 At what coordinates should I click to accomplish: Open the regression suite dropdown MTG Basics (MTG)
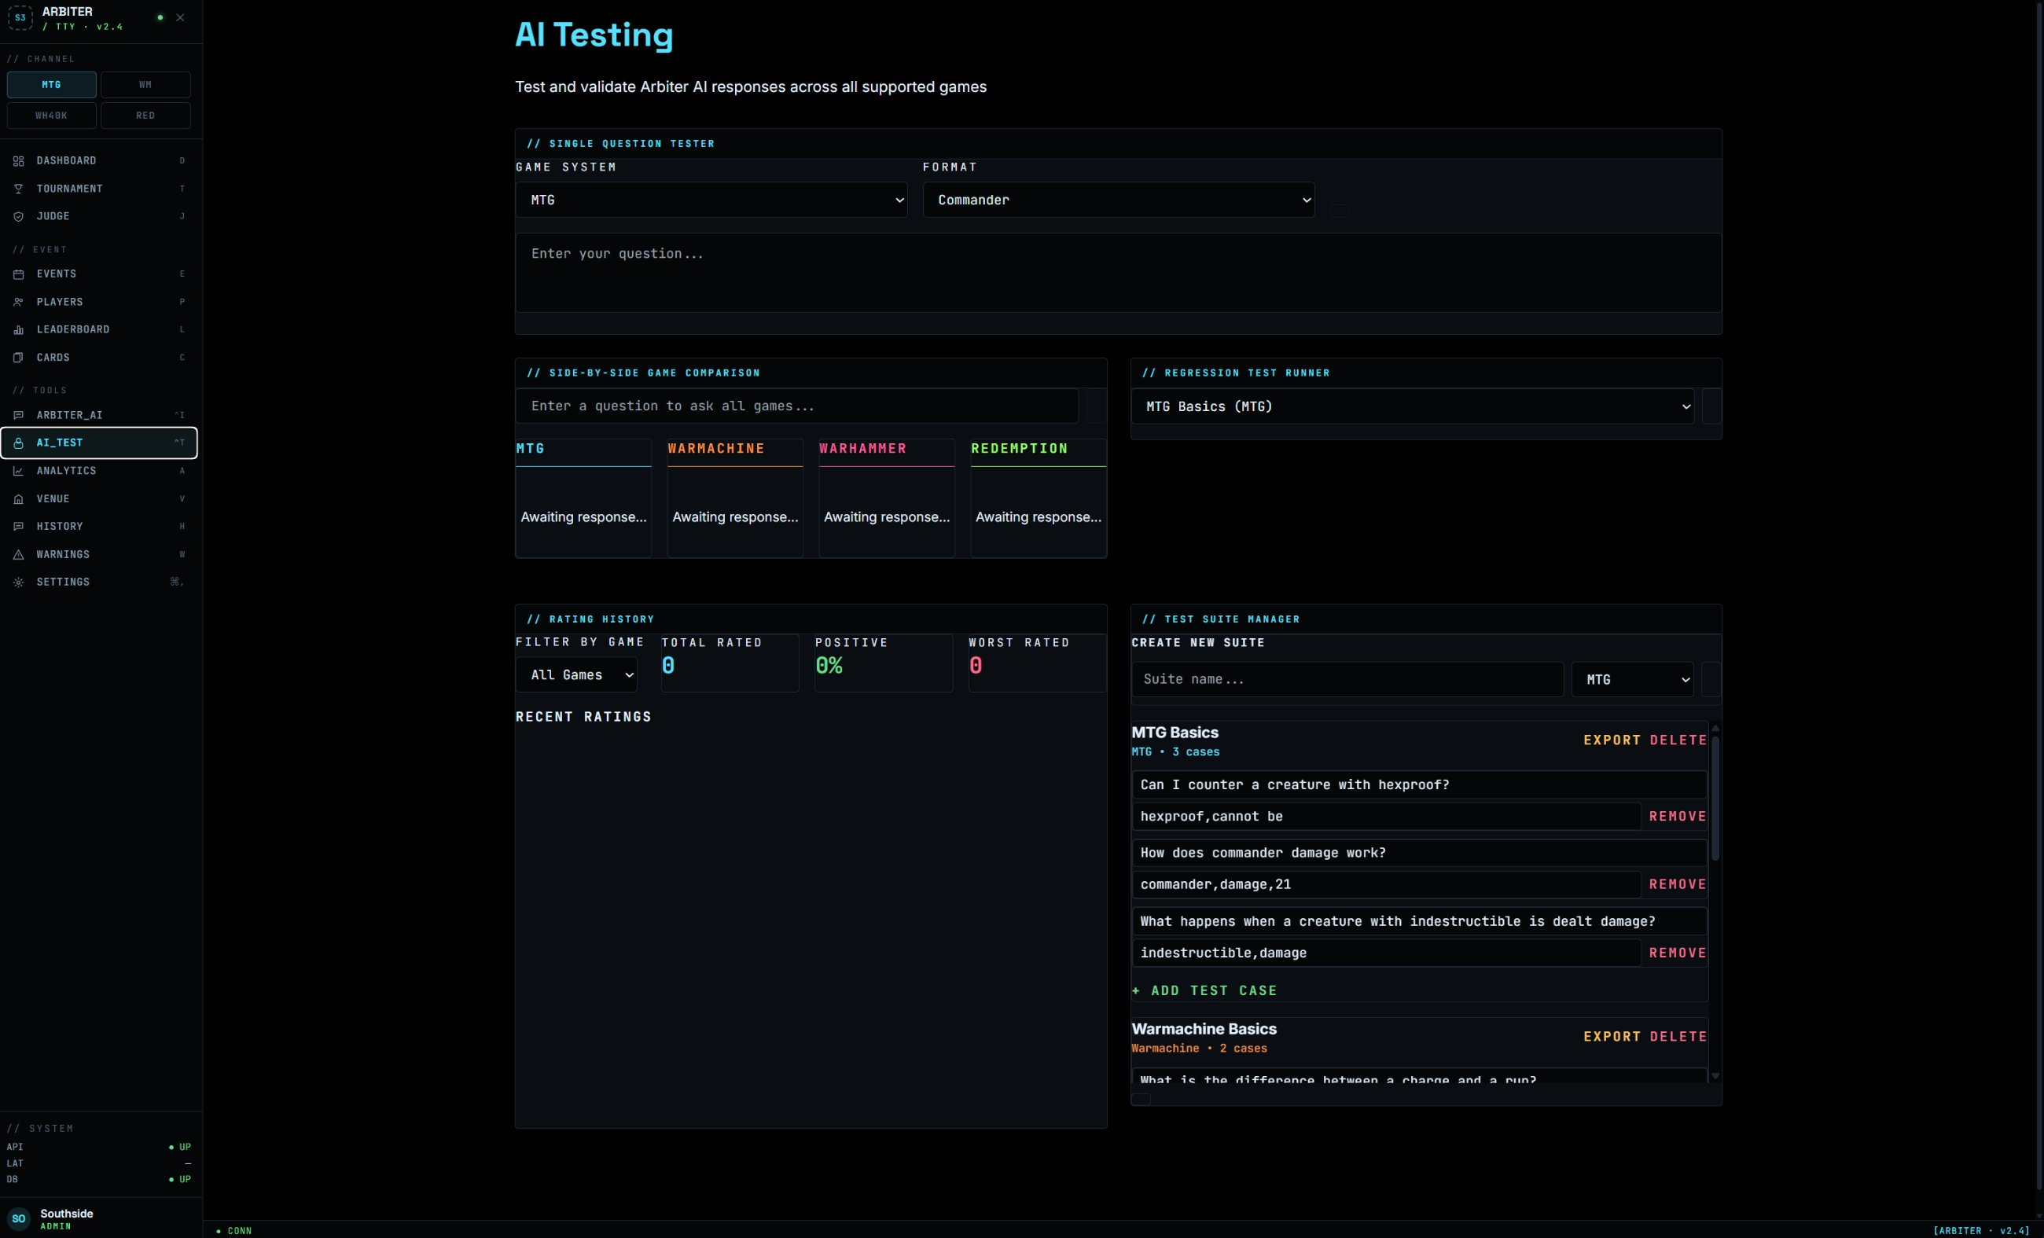pos(1413,406)
